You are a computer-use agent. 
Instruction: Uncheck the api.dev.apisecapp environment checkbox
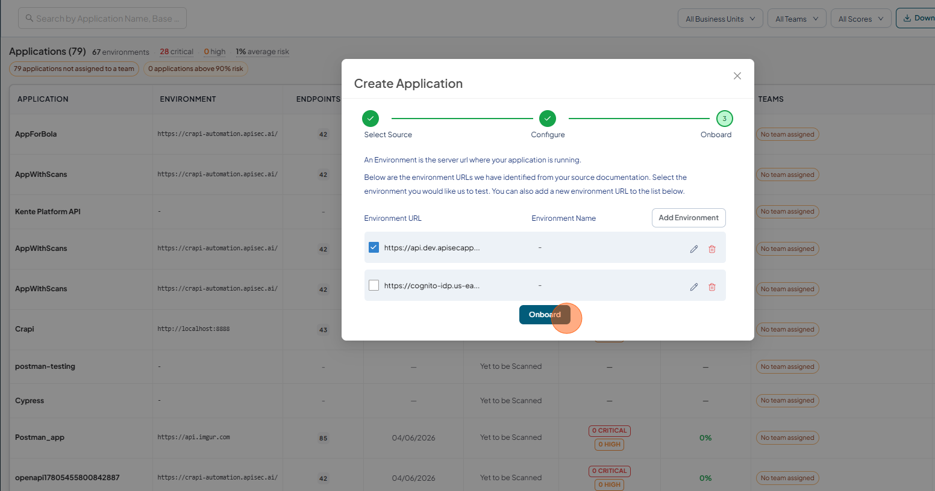coord(374,247)
